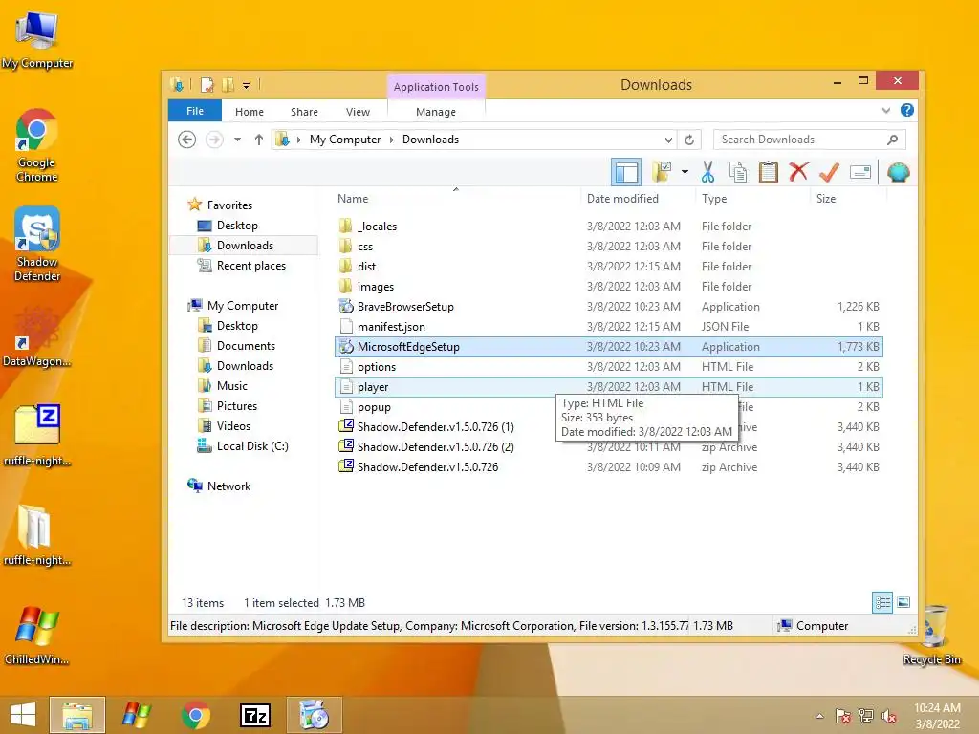Switch to details view icon

click(x=882, y=602)
